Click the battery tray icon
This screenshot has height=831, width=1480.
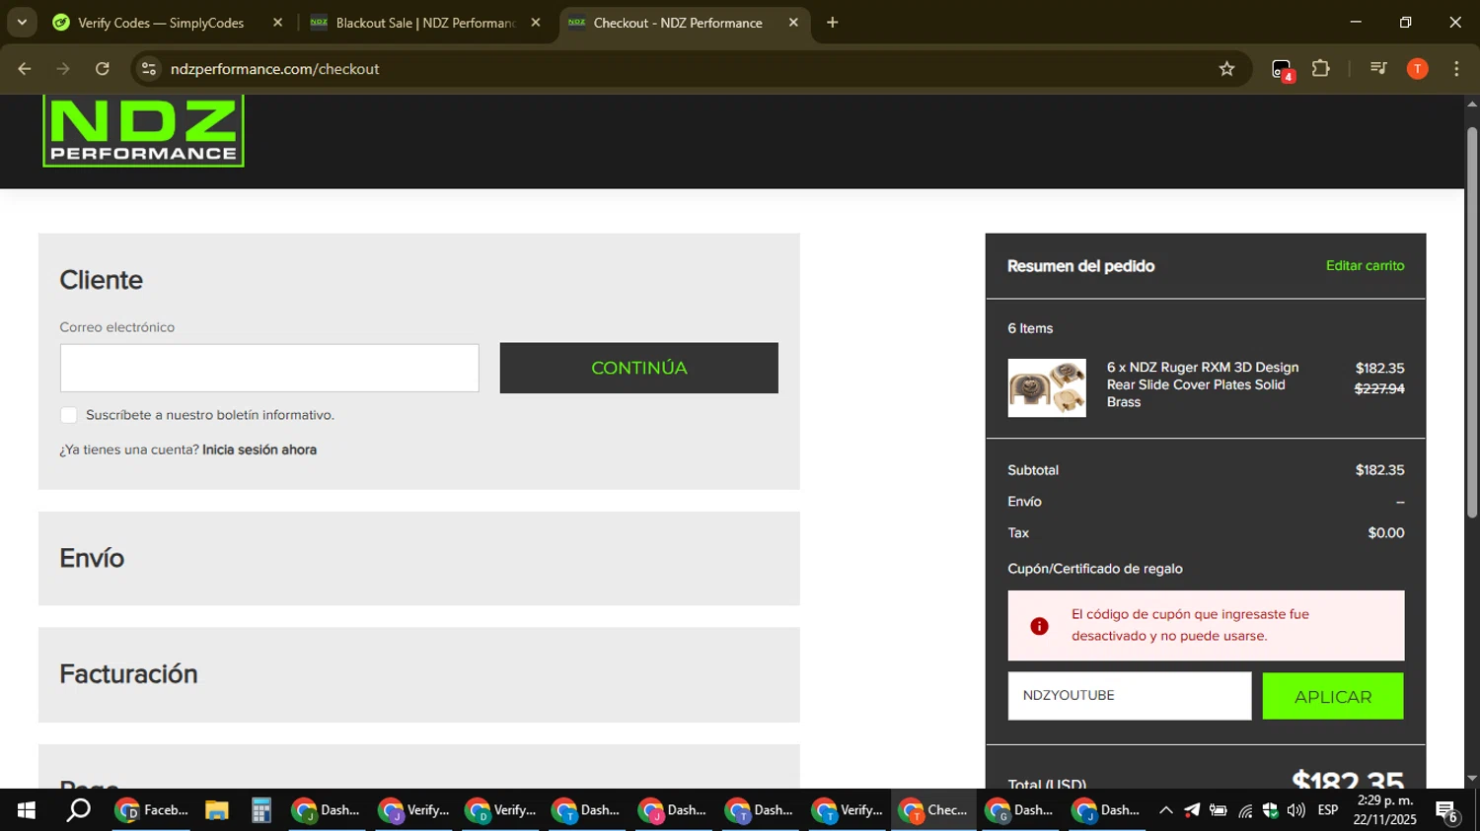pyautogui.click(x=1219, y=810)
